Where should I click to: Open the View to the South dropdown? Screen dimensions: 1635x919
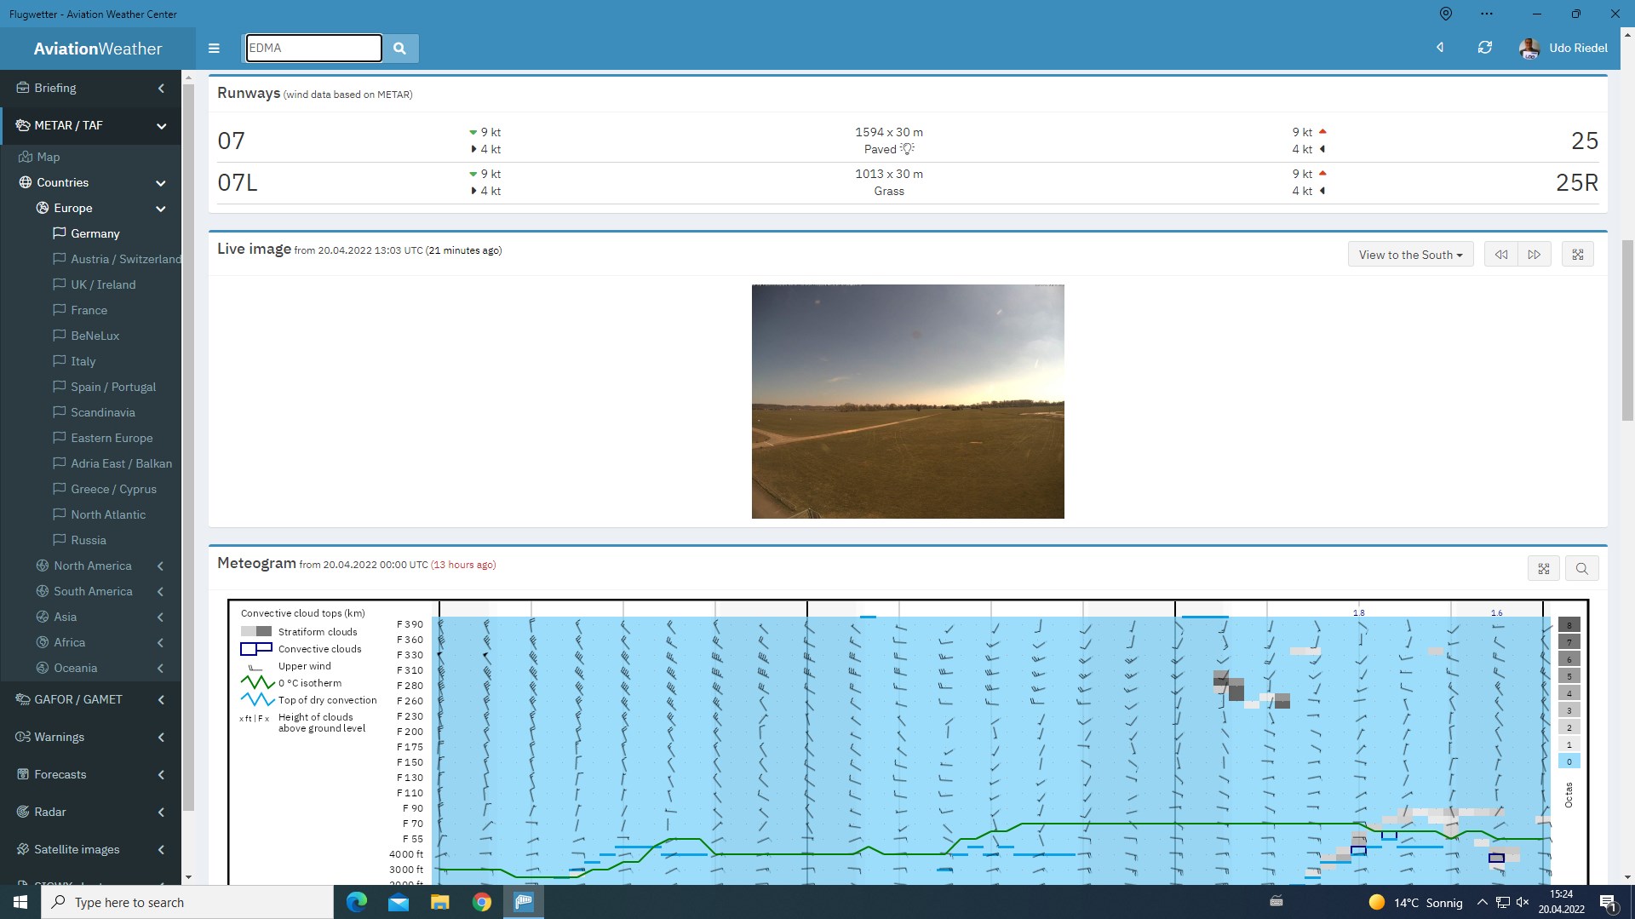pyautogui.click(x=1410, y=255)
